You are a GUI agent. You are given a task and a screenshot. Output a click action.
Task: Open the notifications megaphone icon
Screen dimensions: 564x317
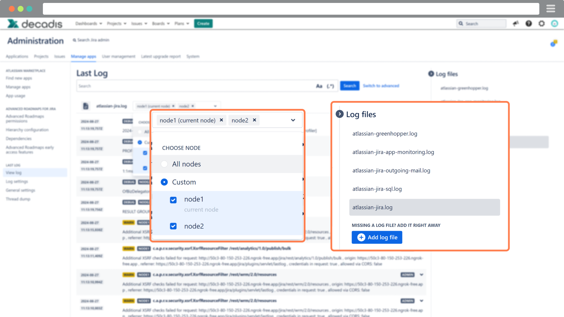516,23
